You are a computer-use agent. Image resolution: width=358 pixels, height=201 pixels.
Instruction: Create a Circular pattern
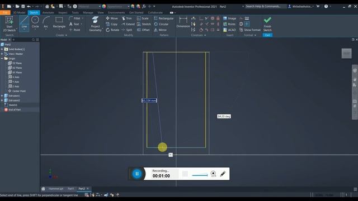[x=161, y=24]
